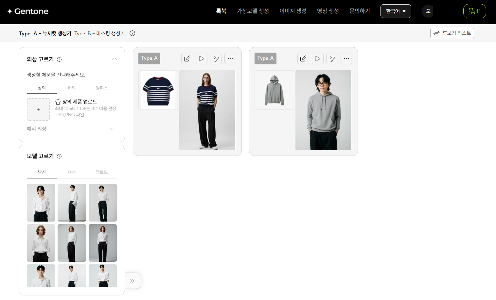Click the retouch brush icon on the first card

tap(216, 58)
